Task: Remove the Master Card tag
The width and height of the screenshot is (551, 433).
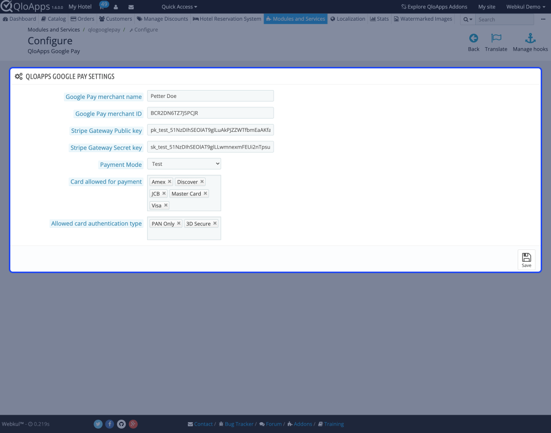Action: pyautogui.click(x=205, y=193)
